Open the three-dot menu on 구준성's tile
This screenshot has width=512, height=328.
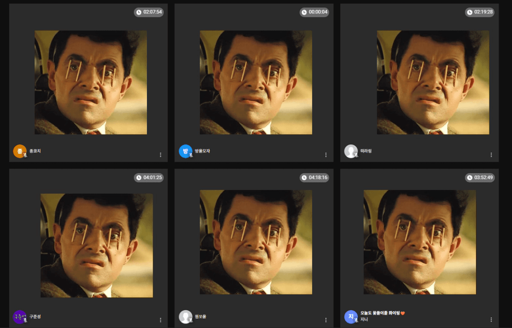[160, 320]
